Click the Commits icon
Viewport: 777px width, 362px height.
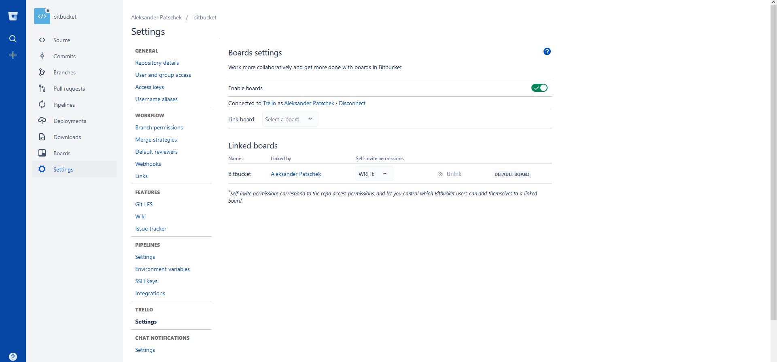42,56
